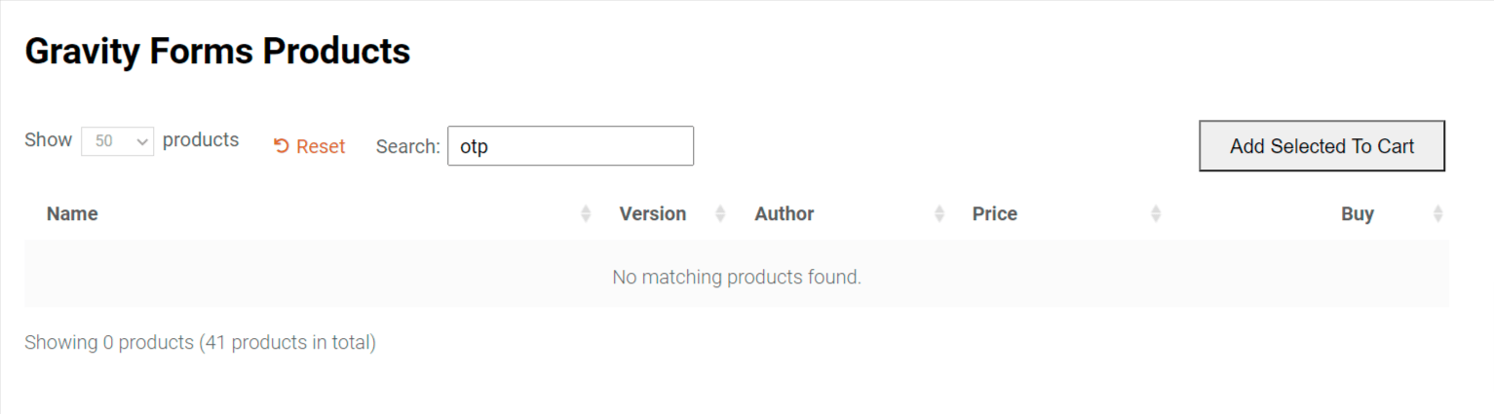The width and height of the screenshot is (1494, 414).
Task: Click the Reset link text
Action: [x=321, y=146]
